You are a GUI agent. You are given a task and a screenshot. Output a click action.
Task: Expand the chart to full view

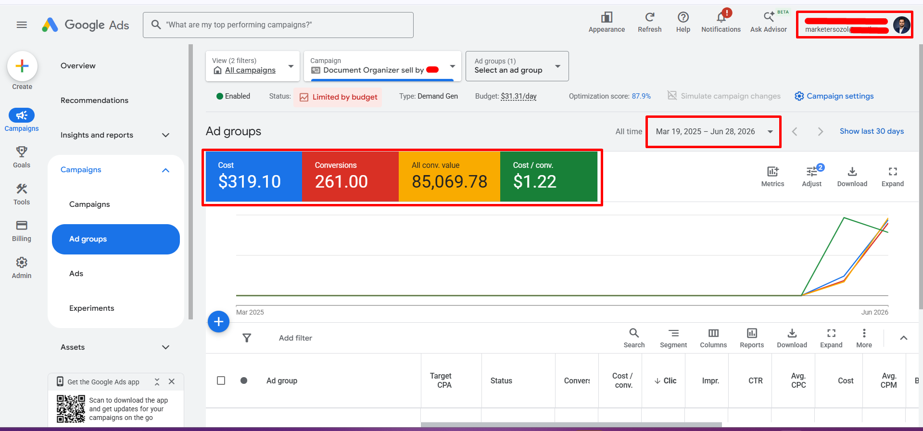tap(893, 177)
